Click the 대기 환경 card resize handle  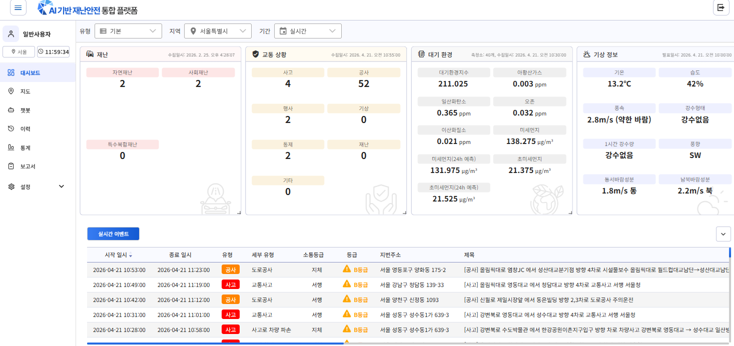569,212
